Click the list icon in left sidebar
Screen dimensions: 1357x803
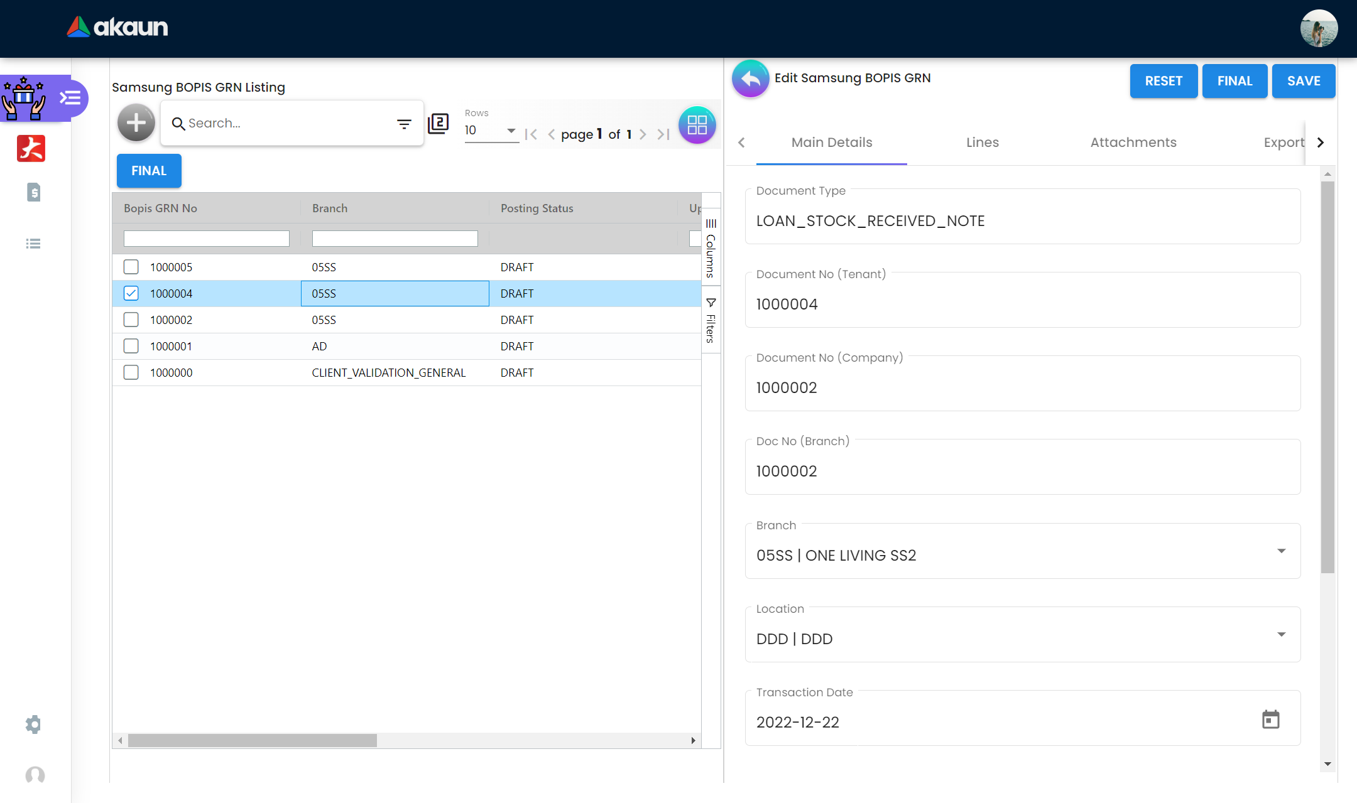tap(33, 244)
